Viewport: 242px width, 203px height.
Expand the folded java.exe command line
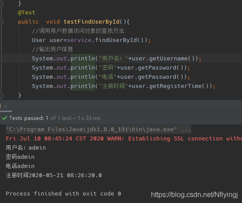(x=186, y=129)
